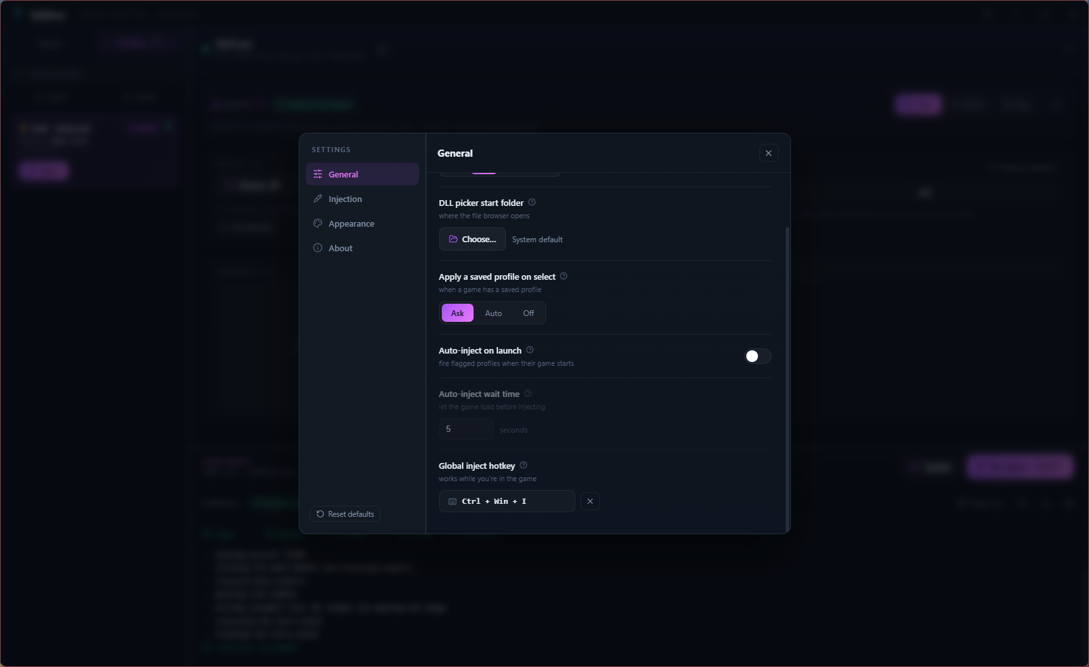Screen dimensions: 1089x667
Task: Open the Injection settings section
Action: tap(362, 199)
